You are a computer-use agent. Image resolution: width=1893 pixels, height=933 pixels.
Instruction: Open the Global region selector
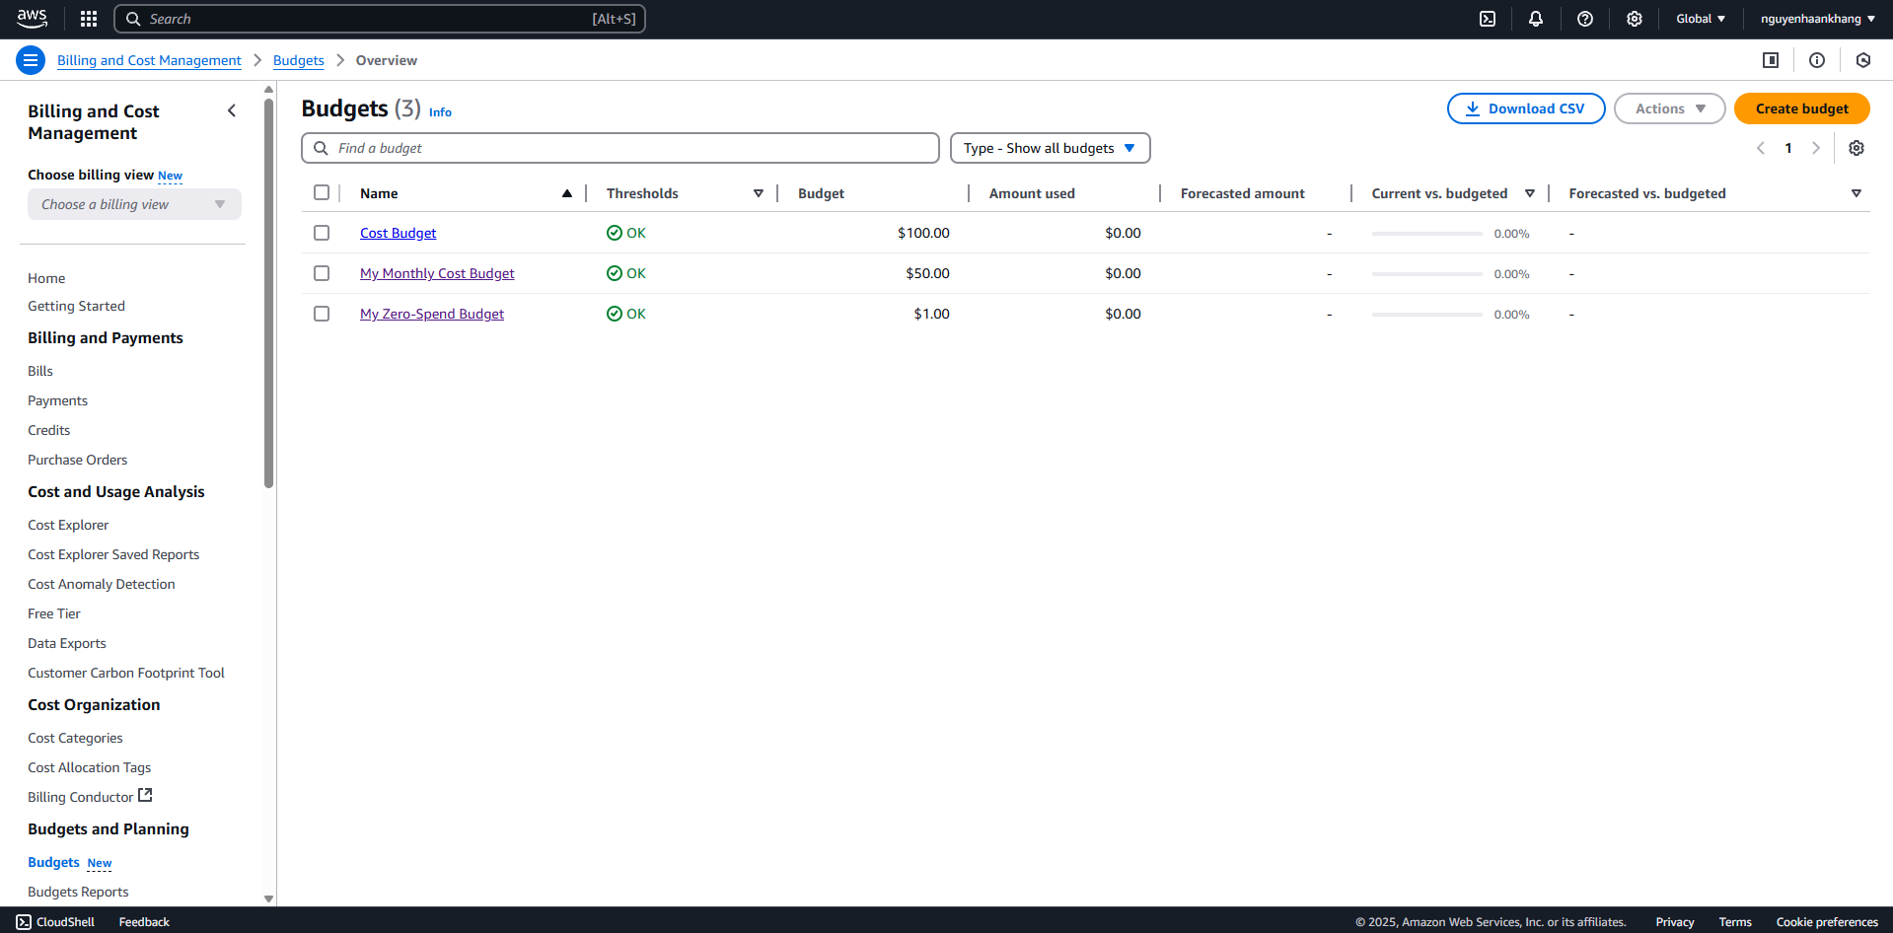coord(1701,19)
